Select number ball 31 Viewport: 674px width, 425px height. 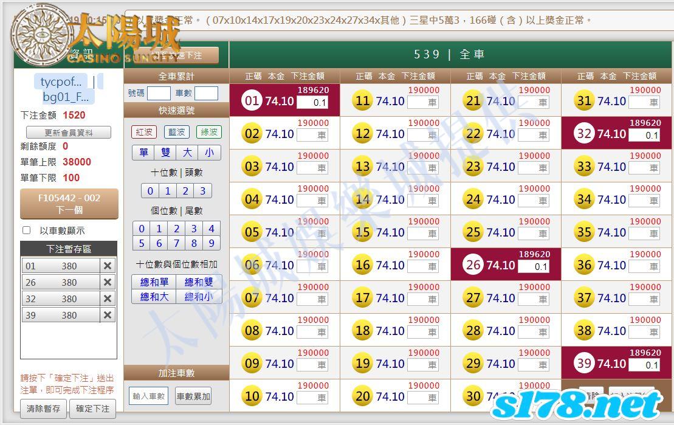point(584,101)
